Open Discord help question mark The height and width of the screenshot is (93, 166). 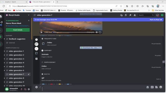pyautogui.click(x=162, y=15)
